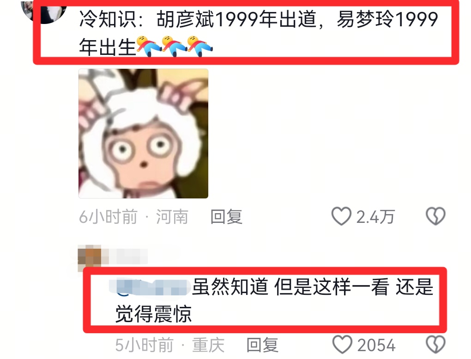Click the 河南 location label

click(172, 217)
